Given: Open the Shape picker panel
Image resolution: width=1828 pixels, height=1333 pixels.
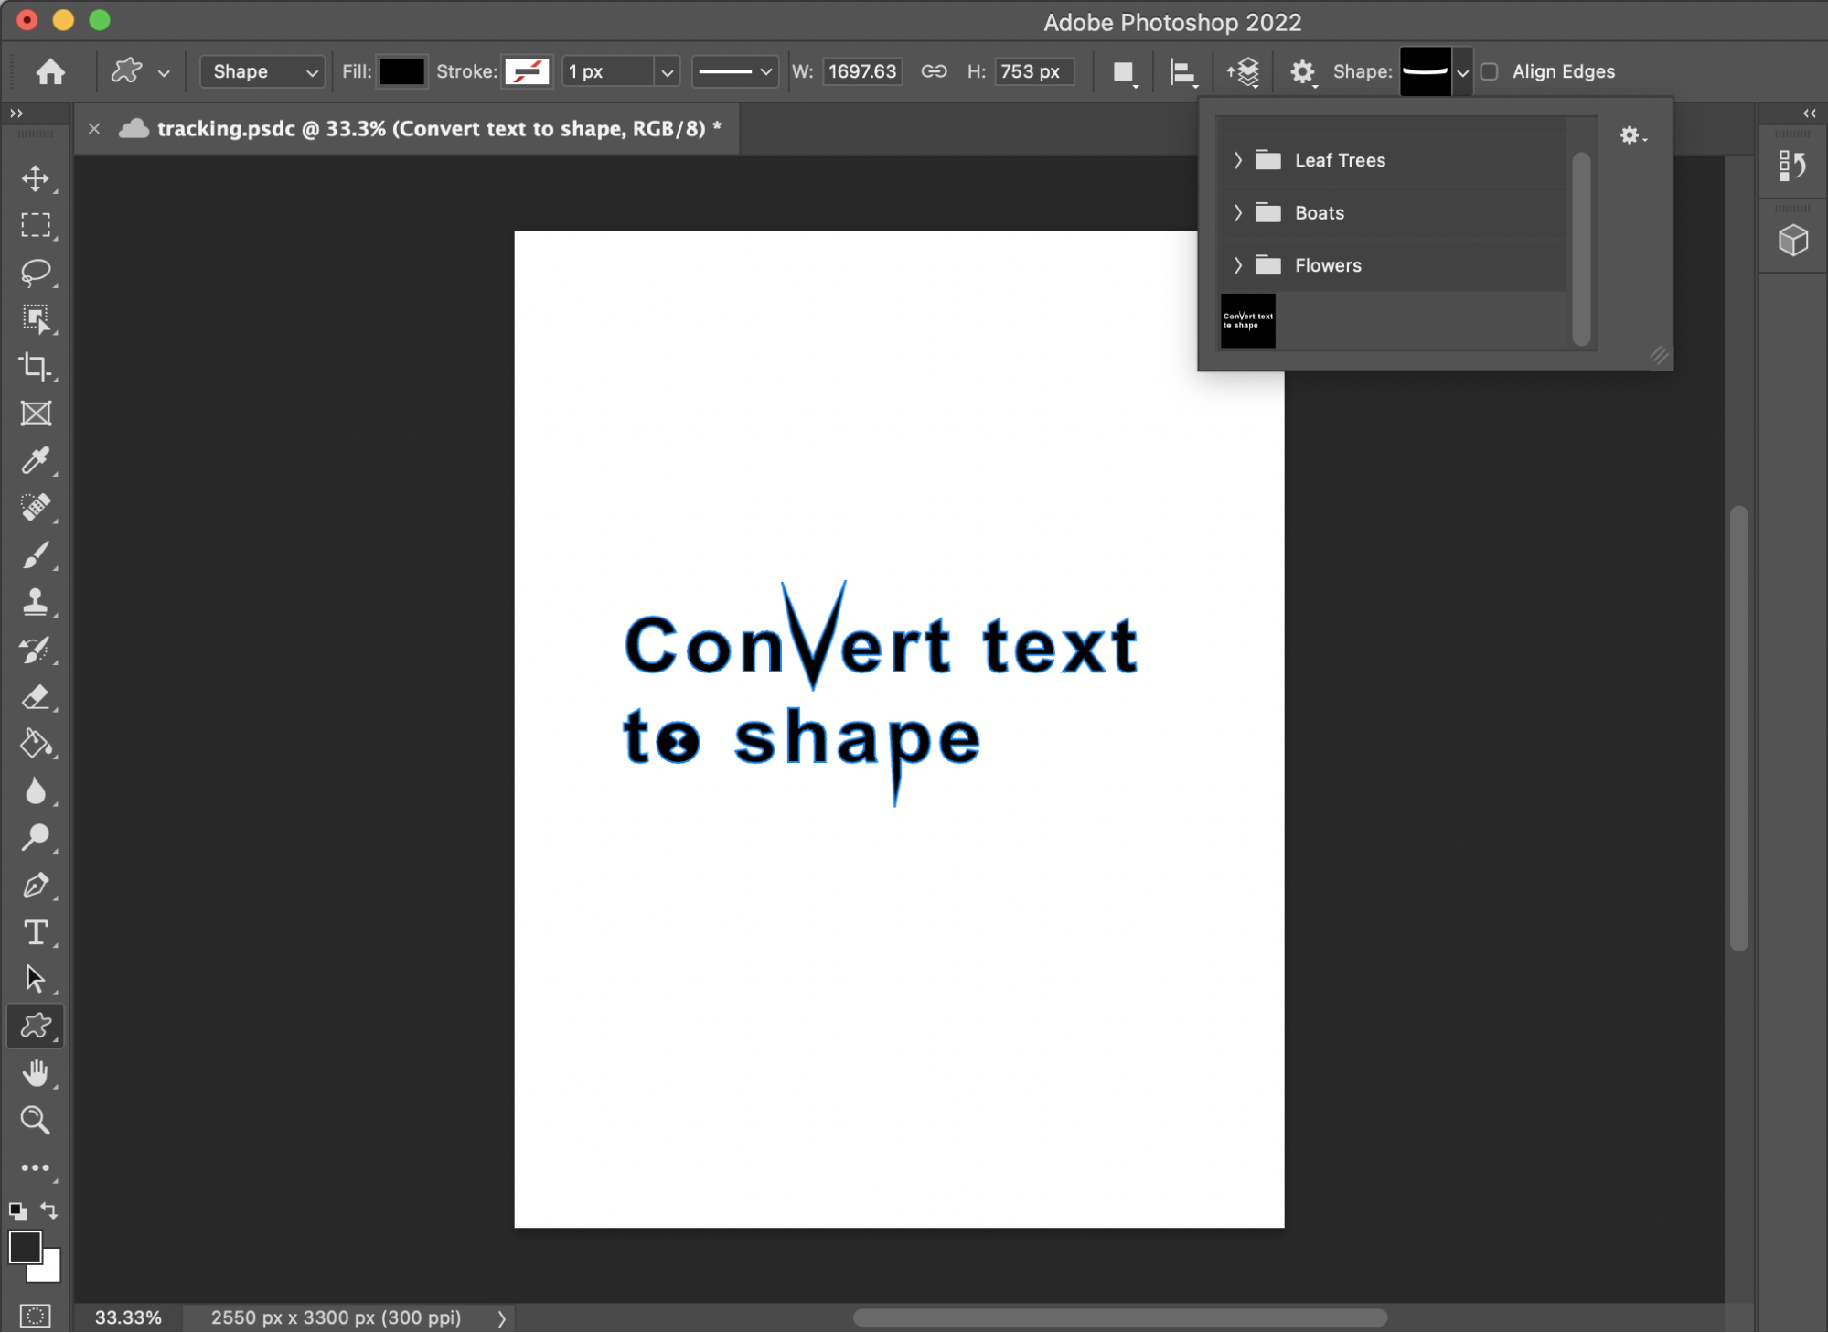Looking at the screenshot, I should click(x=1462, y=71).
